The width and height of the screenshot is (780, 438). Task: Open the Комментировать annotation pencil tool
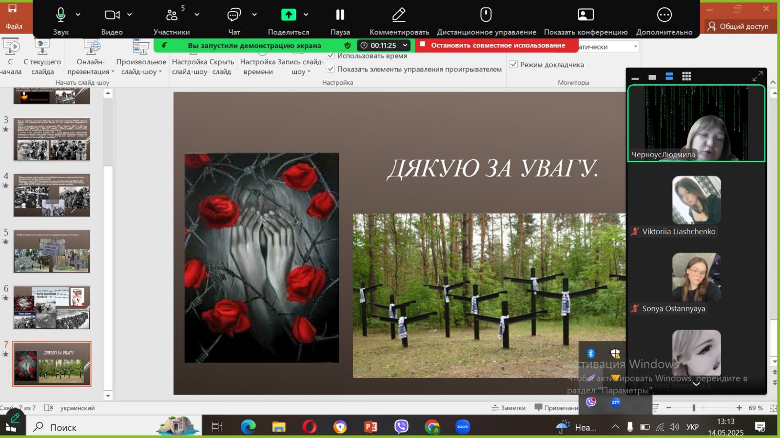tap(399, 15)
